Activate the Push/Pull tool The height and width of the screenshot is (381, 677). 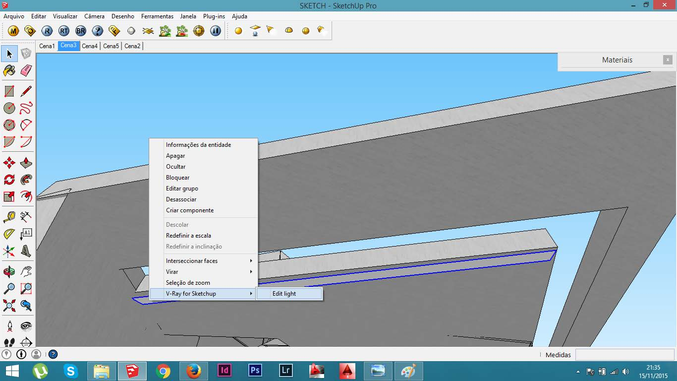click(x=26, y=163)
